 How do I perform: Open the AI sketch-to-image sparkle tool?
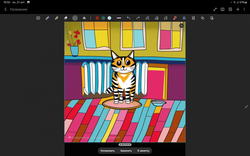[x=84, y=18]
